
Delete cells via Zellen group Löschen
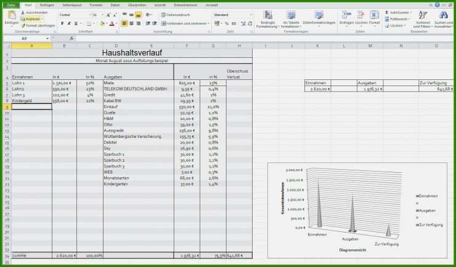[x=361, y=18]
